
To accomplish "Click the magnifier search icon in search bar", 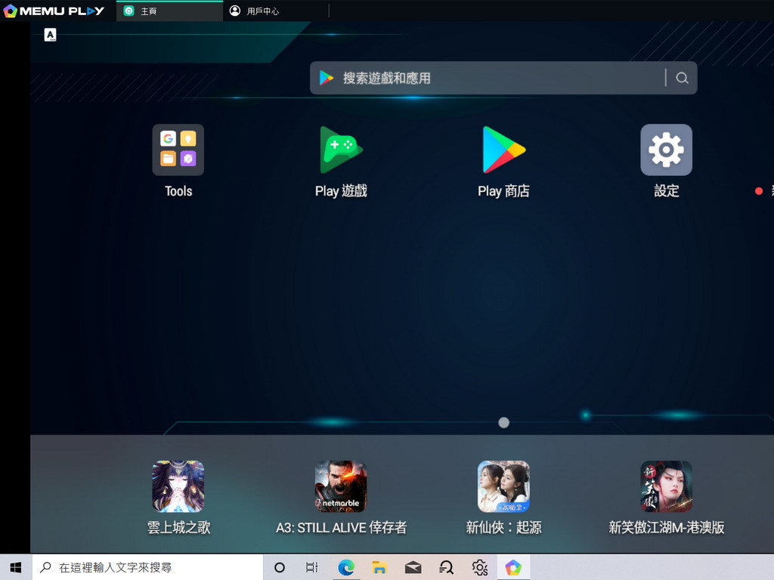I will [683, 78].
